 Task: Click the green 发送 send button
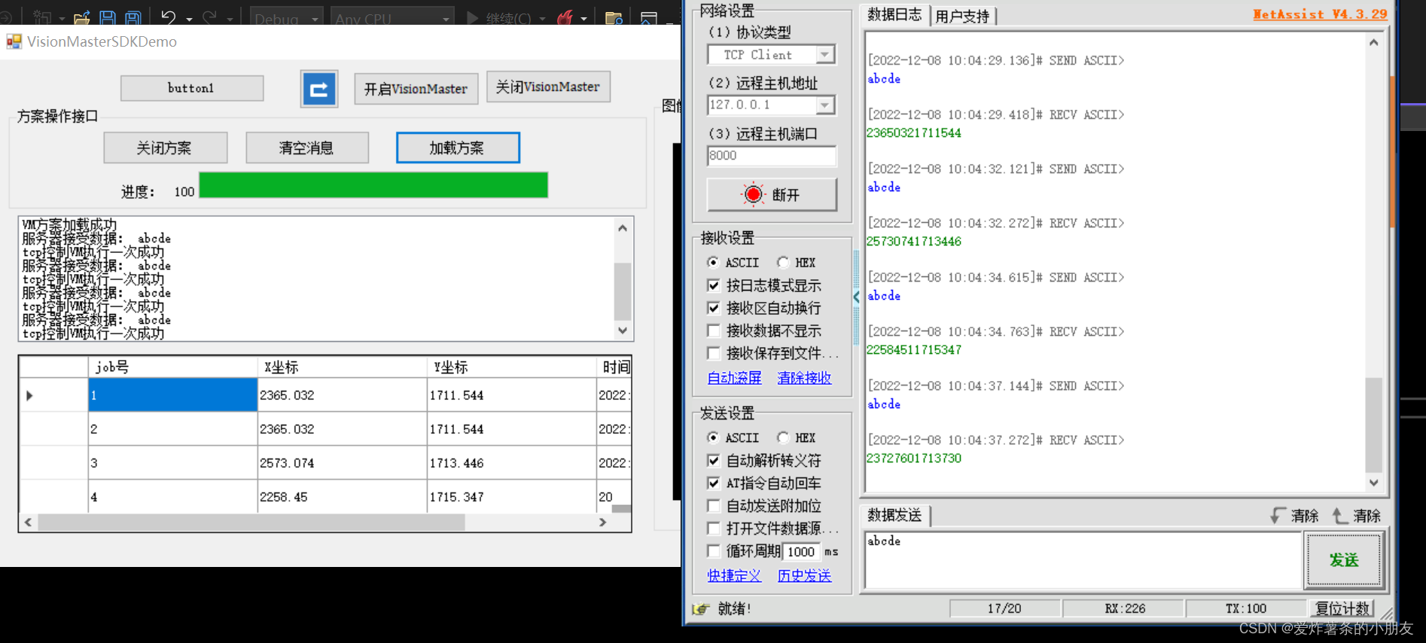click(1344, 560)
